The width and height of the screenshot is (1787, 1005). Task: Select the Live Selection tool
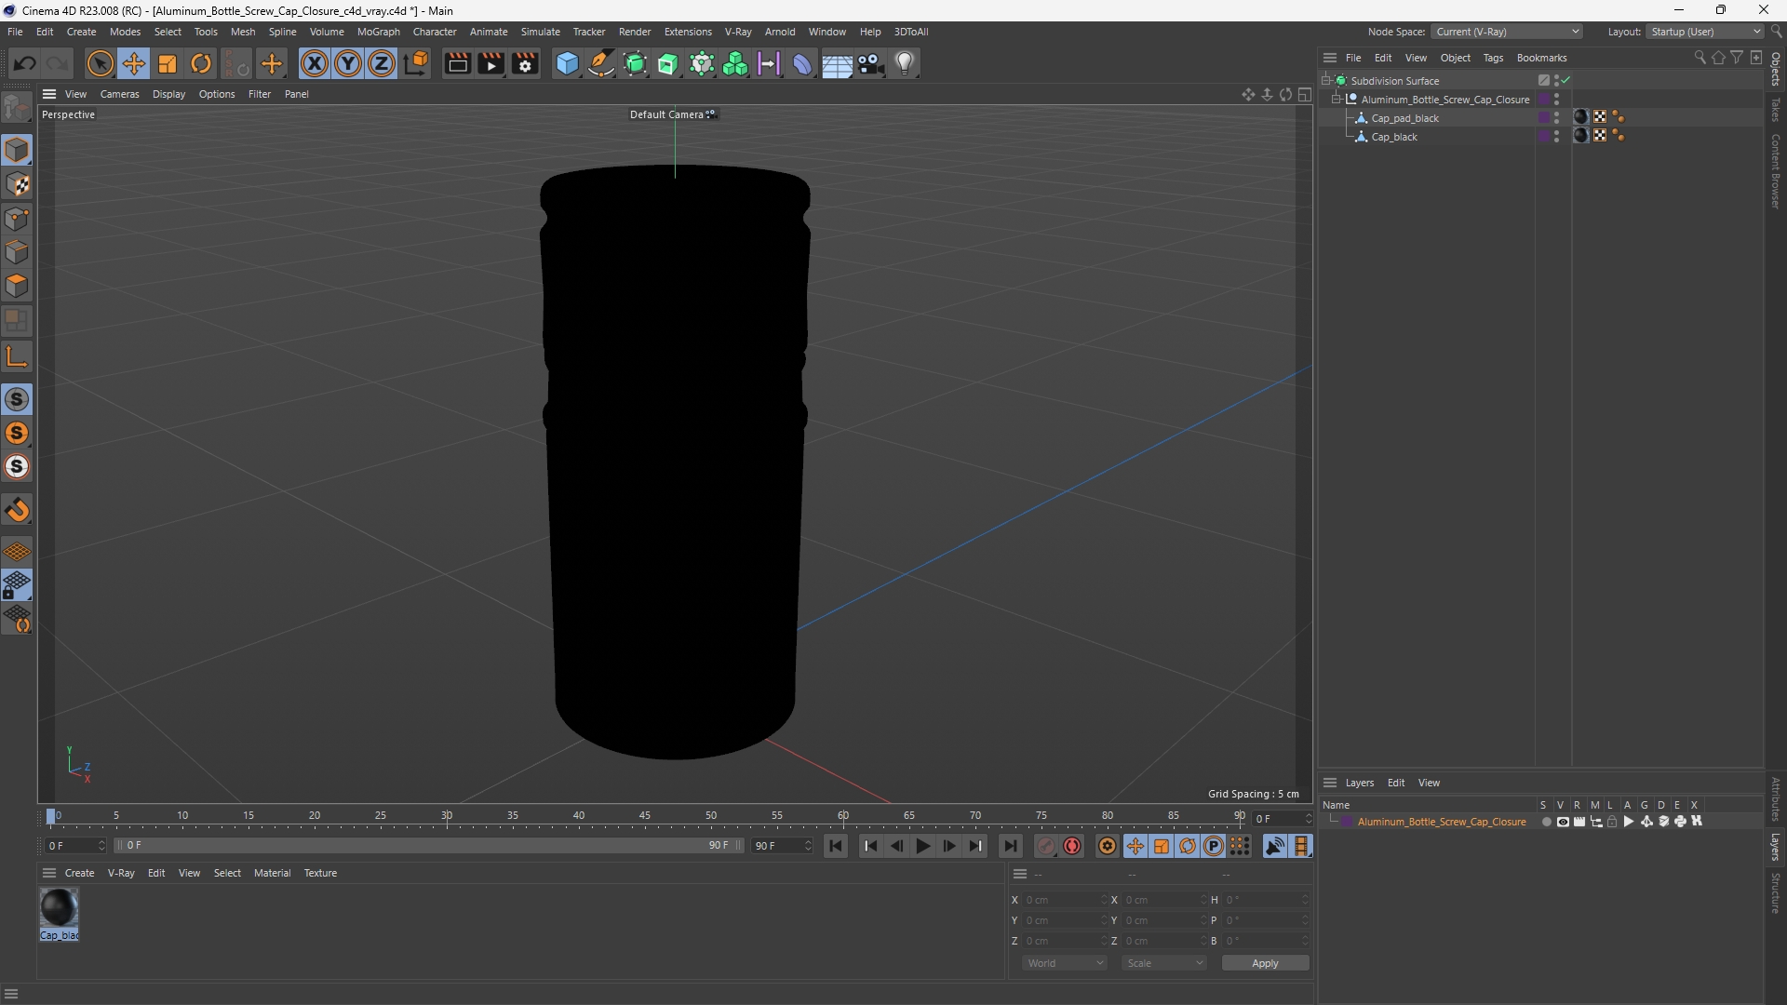pyautogui.click(x=100, y=63)
